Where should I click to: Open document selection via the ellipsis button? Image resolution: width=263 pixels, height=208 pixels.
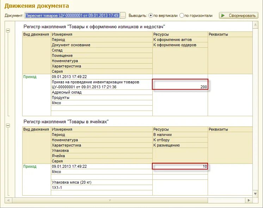pyautogui.click(x=123, y=16)
